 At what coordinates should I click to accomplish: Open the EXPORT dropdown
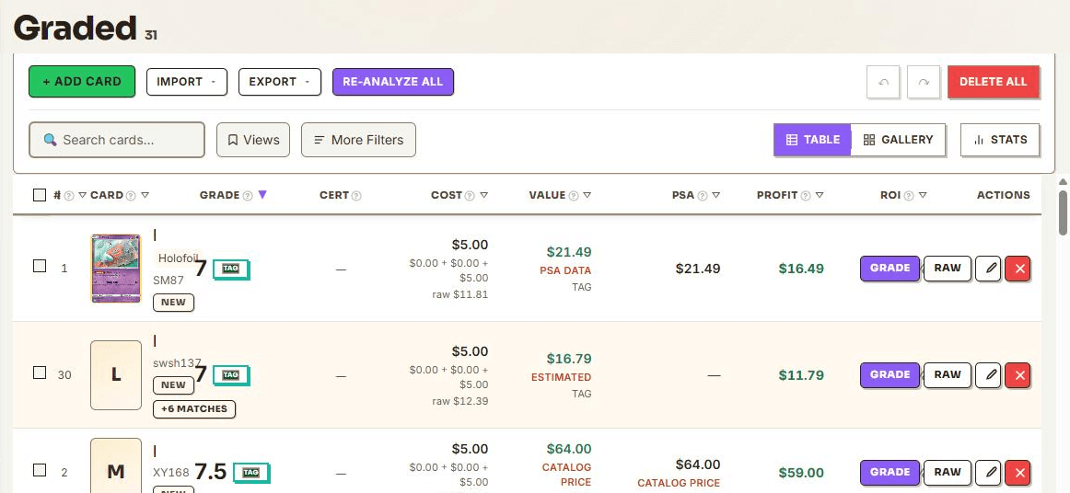[280, 82]
